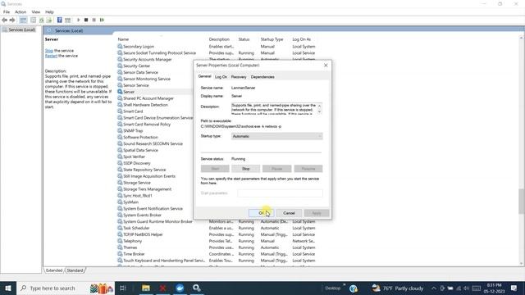525x295 pixels.
Task: Switch to the Log On tab
Action: coord(221,77)
